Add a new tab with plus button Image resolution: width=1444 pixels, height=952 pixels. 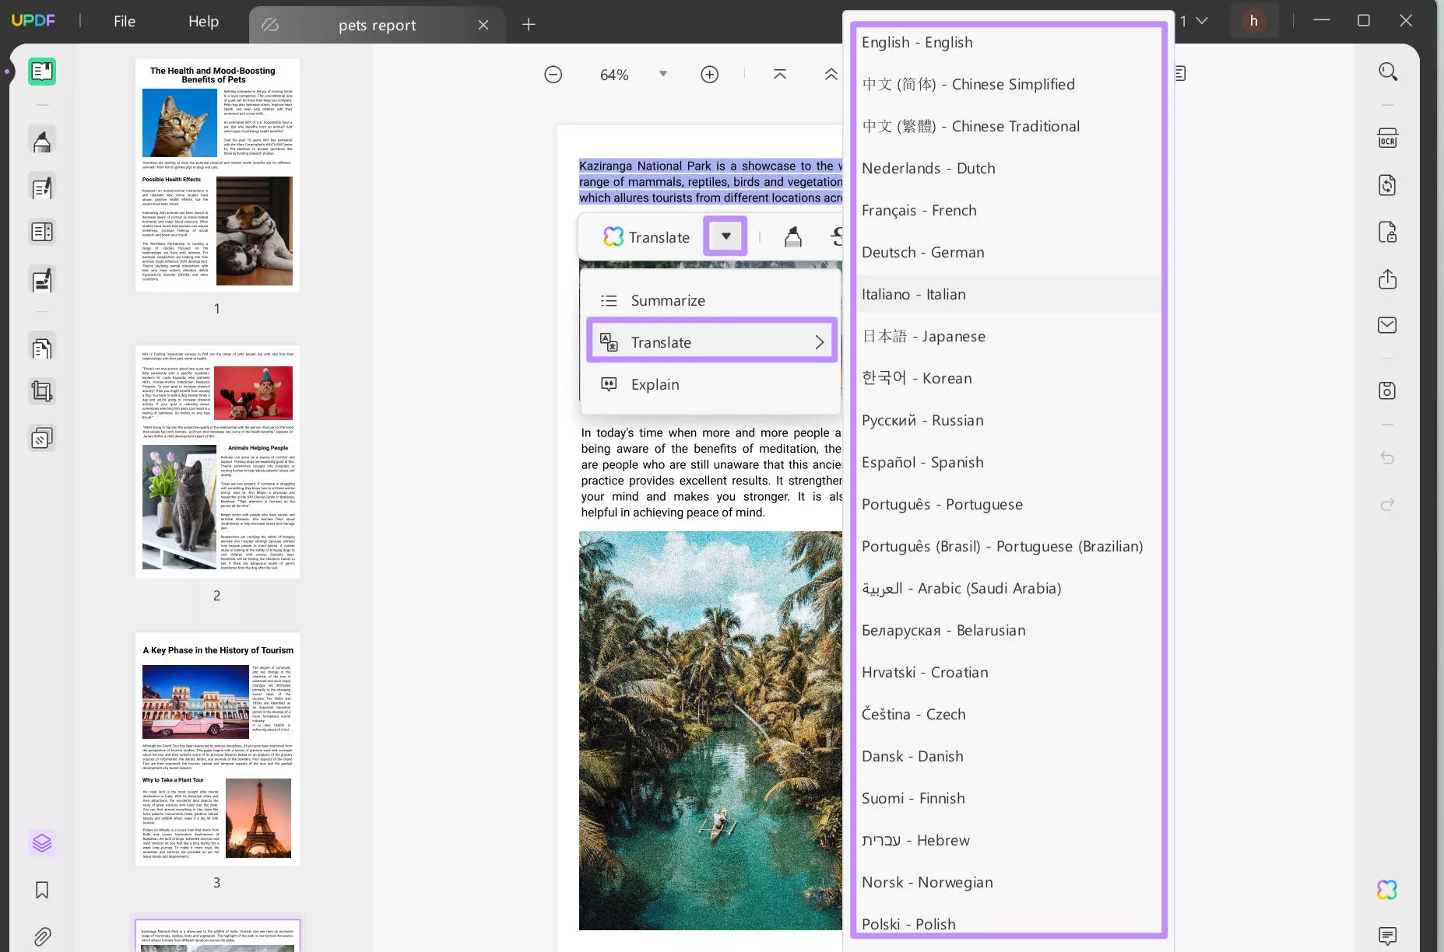point(529,25)
